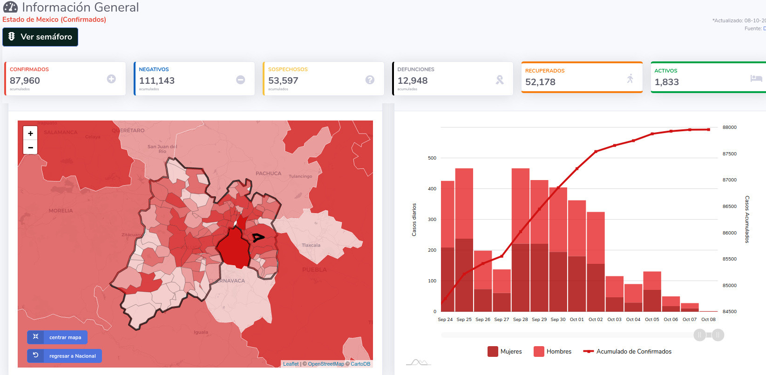The width and height of the screenshot is (766, 375).
Task: Open the CartoDB attribution link
Action: (360, 364)
